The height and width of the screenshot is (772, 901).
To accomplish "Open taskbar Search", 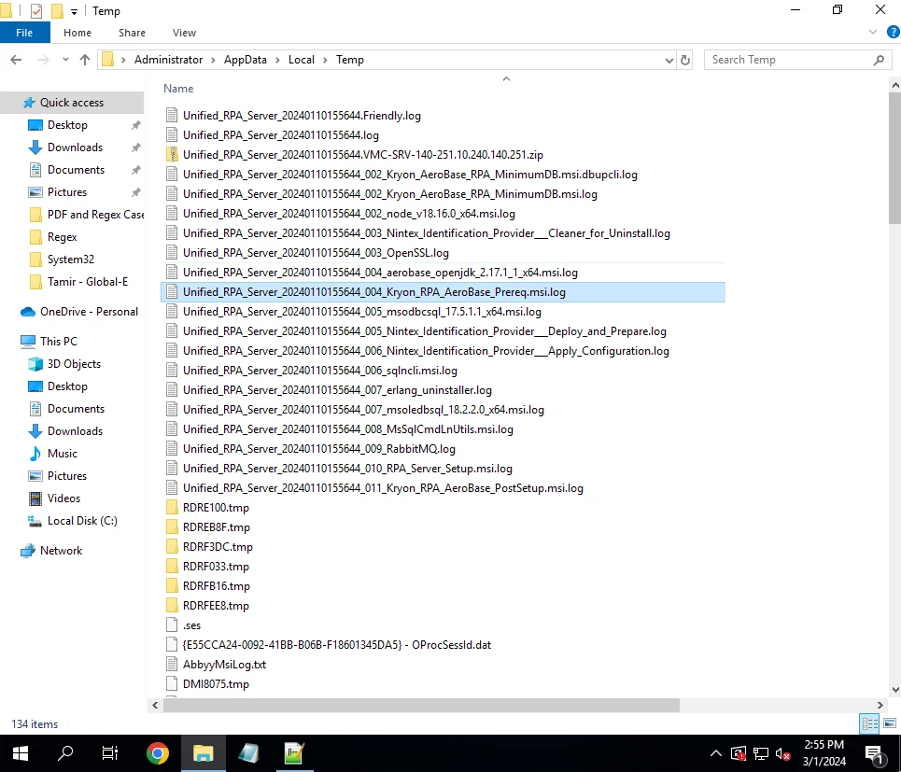I will [x=65, y=753].
